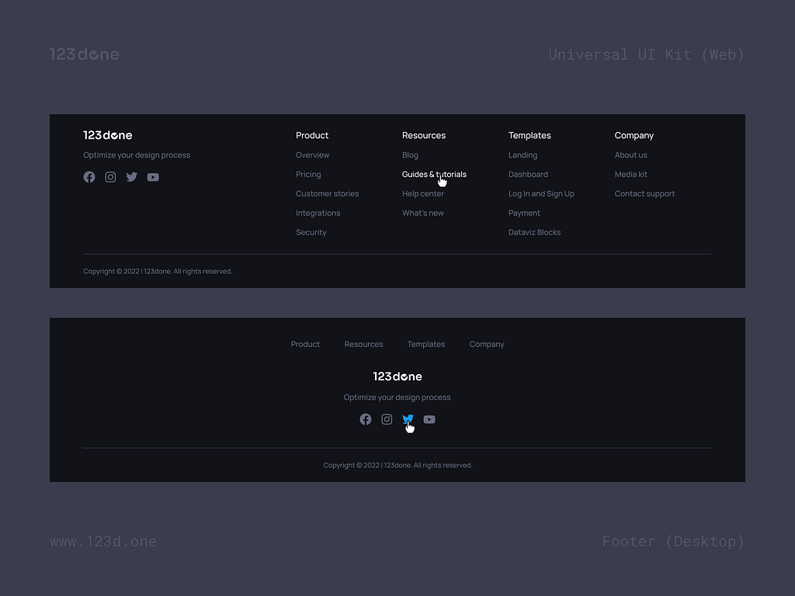Click the Resources column heading in top footer

click(x=424, y=135)
